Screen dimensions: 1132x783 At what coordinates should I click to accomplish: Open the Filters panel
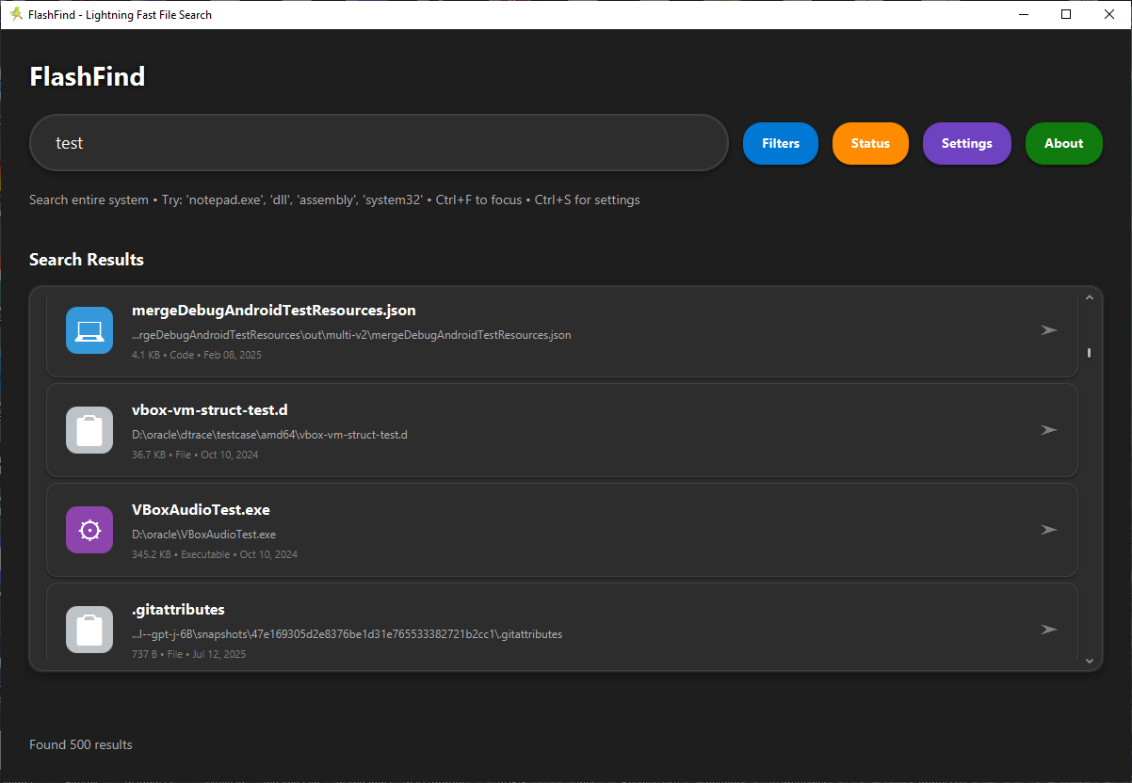click(x=781, y=143)
